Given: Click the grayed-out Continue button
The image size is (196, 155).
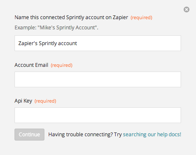Looking at the screenshot, I should tap(29, 135).
